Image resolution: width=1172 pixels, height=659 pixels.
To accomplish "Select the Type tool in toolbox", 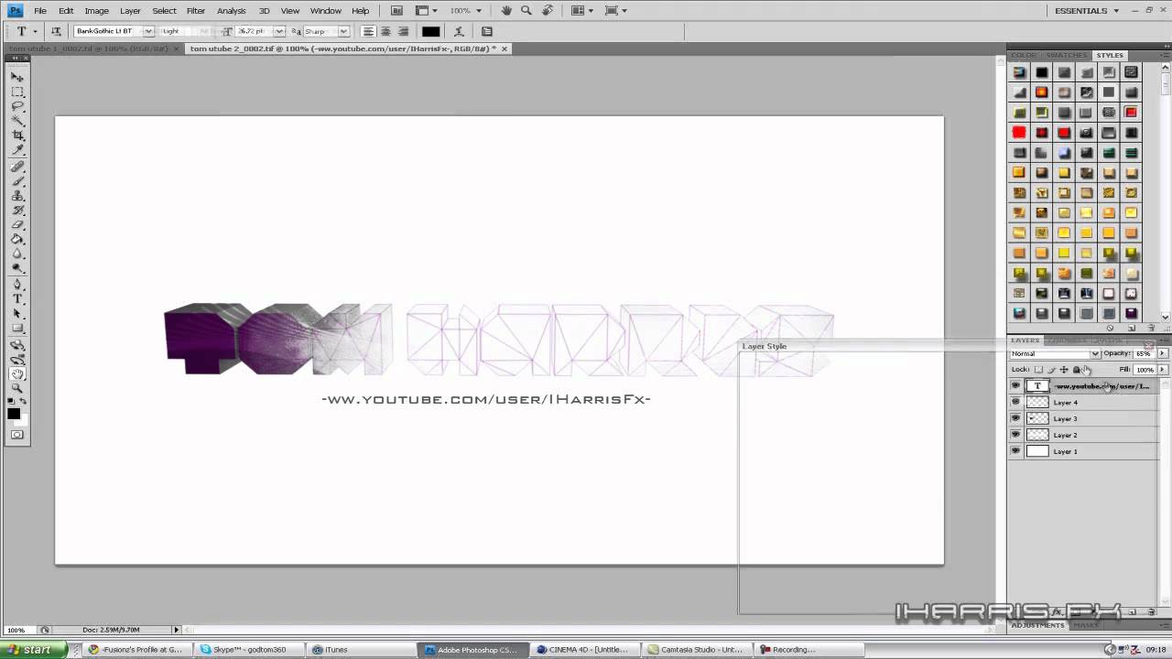I will (x=17, y=299).
